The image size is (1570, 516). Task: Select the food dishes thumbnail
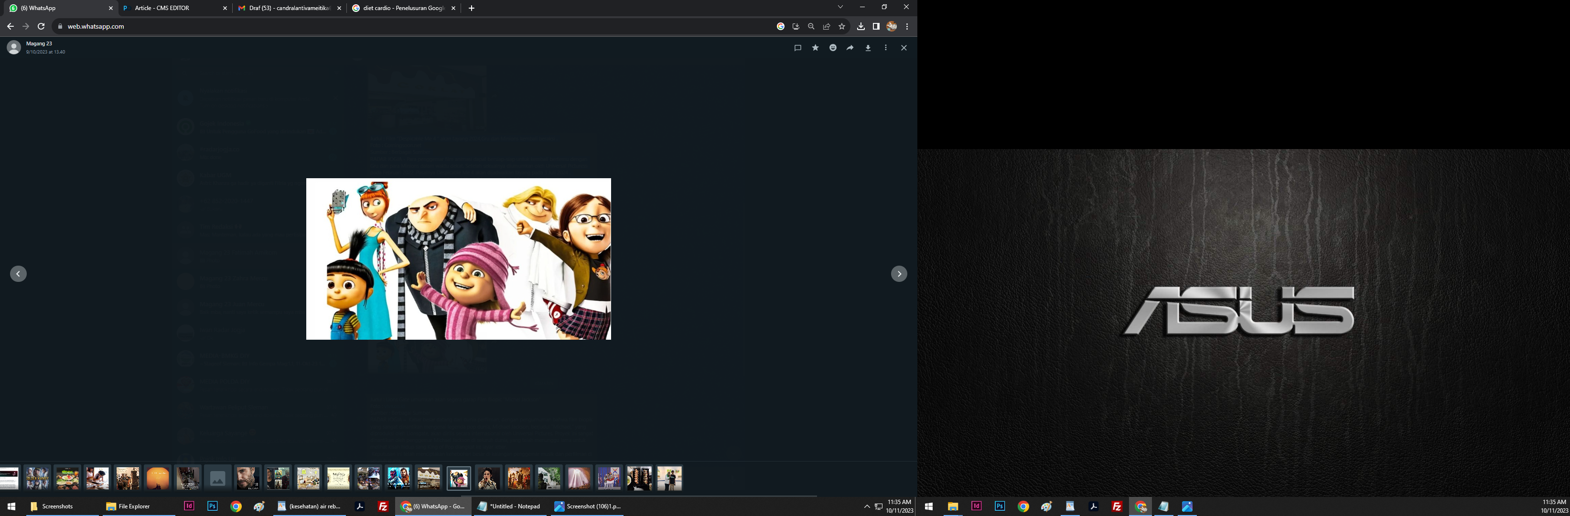click(x=67, y=478)
